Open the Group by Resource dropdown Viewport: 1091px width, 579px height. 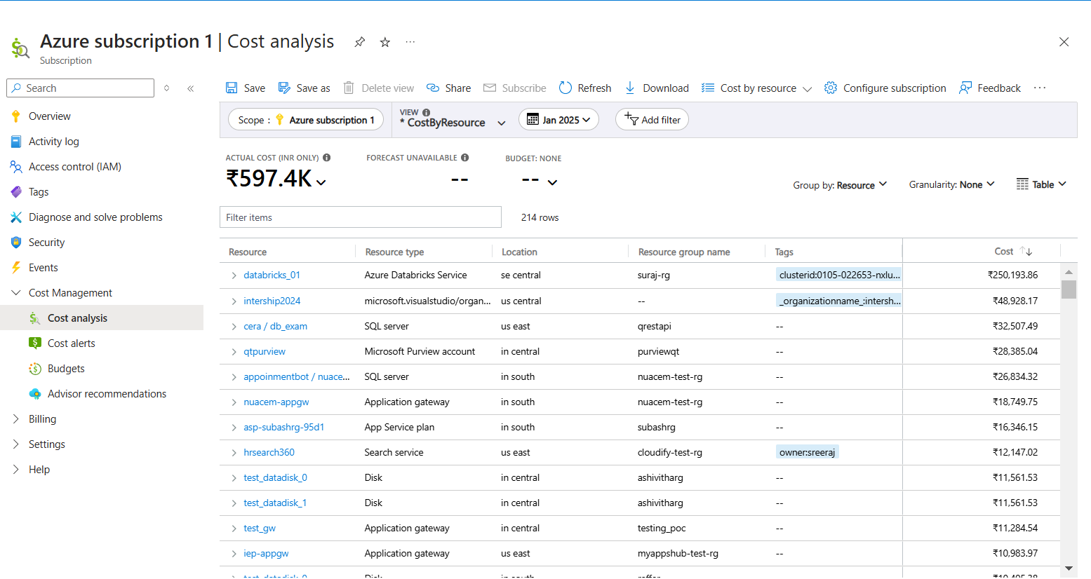point(840,185)
